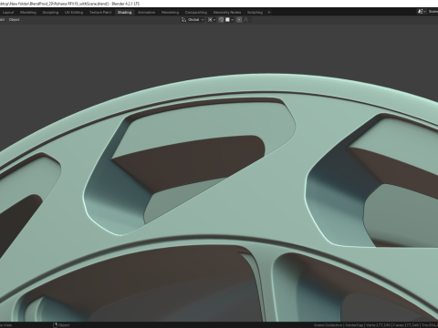Toggle the snapping magnet icon
The width and height of the screenshot is (438, 328).
(x=221, y=20)
